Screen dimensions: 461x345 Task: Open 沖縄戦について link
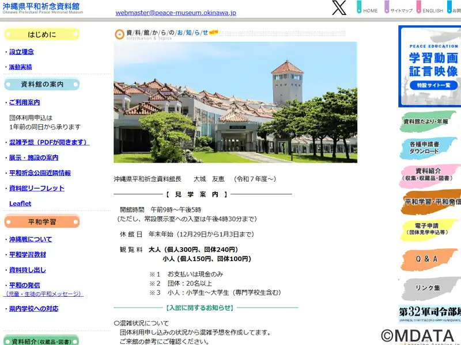pos(31,239)
